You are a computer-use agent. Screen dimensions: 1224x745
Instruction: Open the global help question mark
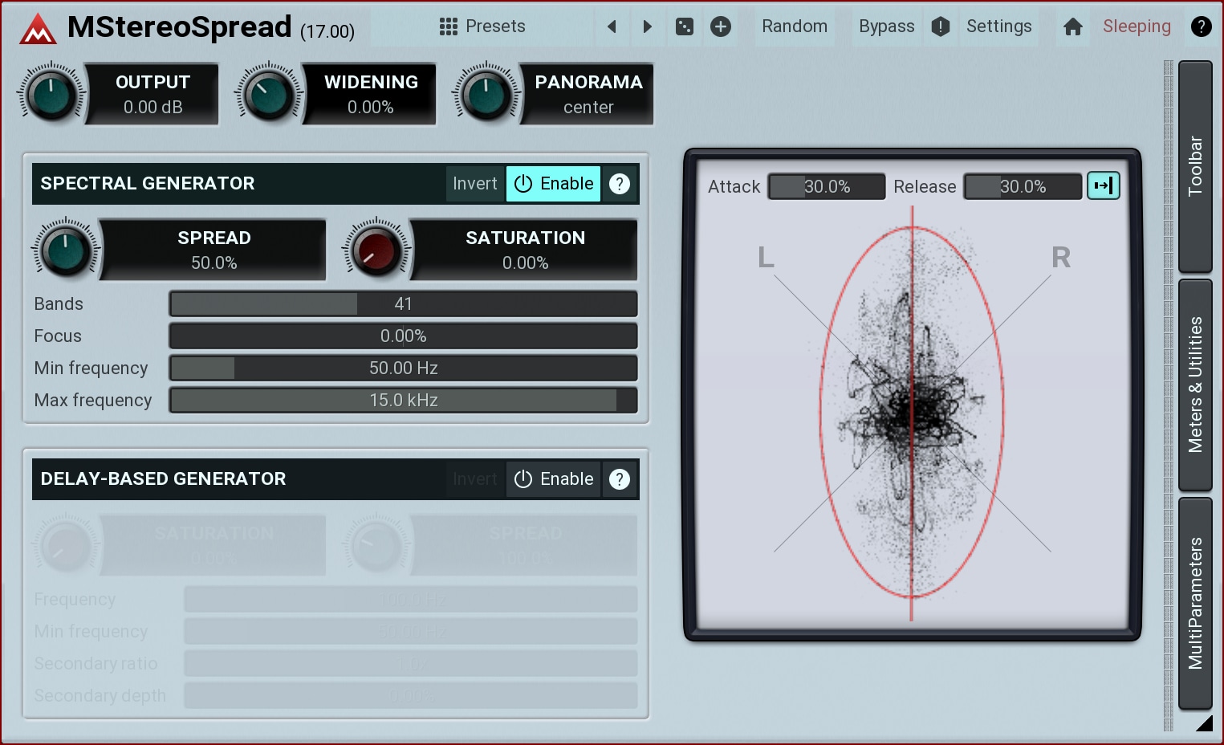tap(1201, 26)
